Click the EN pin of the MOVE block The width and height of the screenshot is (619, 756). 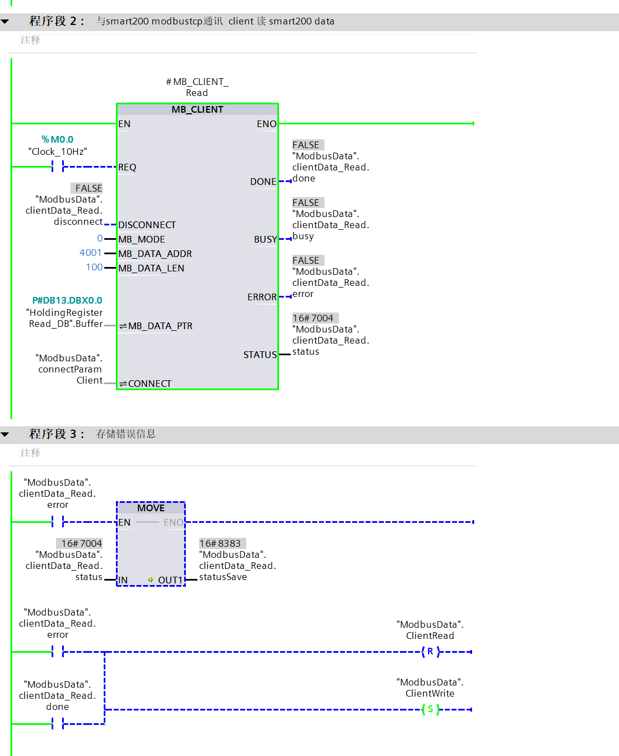[x=124, y=522]
